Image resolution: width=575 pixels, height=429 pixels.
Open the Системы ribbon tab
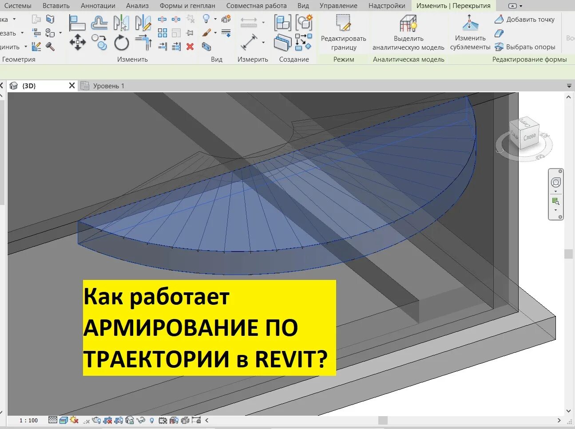[x=18, y=6]
